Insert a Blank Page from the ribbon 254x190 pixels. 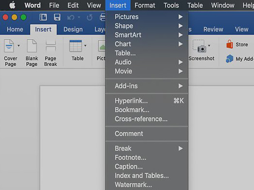tap(32, 46)
